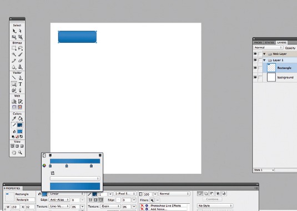
Task: Select the Line tool
Action: click(14, 78)
